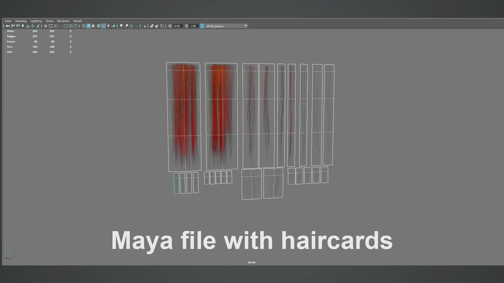Click the viewport bookmarks icon
The image size is (504, 283).
(x=23, y=26)
